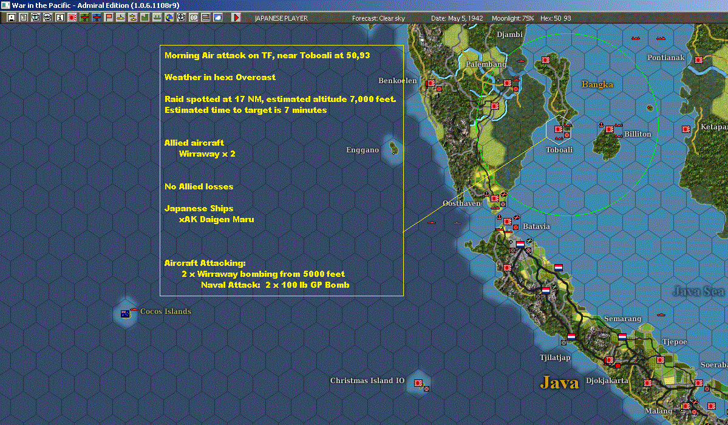Image resolution: width=728 pixels, height=425 pixels.
Task: Click the 'Allied aircraft' heading
Action: [194, 143]
